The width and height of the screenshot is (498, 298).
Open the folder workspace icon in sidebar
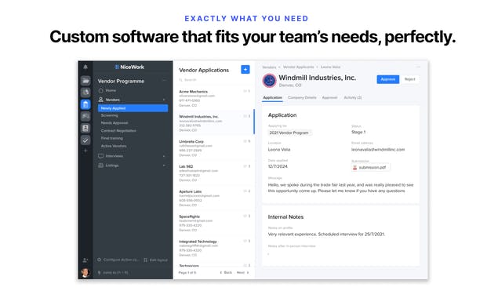point(85,81)
